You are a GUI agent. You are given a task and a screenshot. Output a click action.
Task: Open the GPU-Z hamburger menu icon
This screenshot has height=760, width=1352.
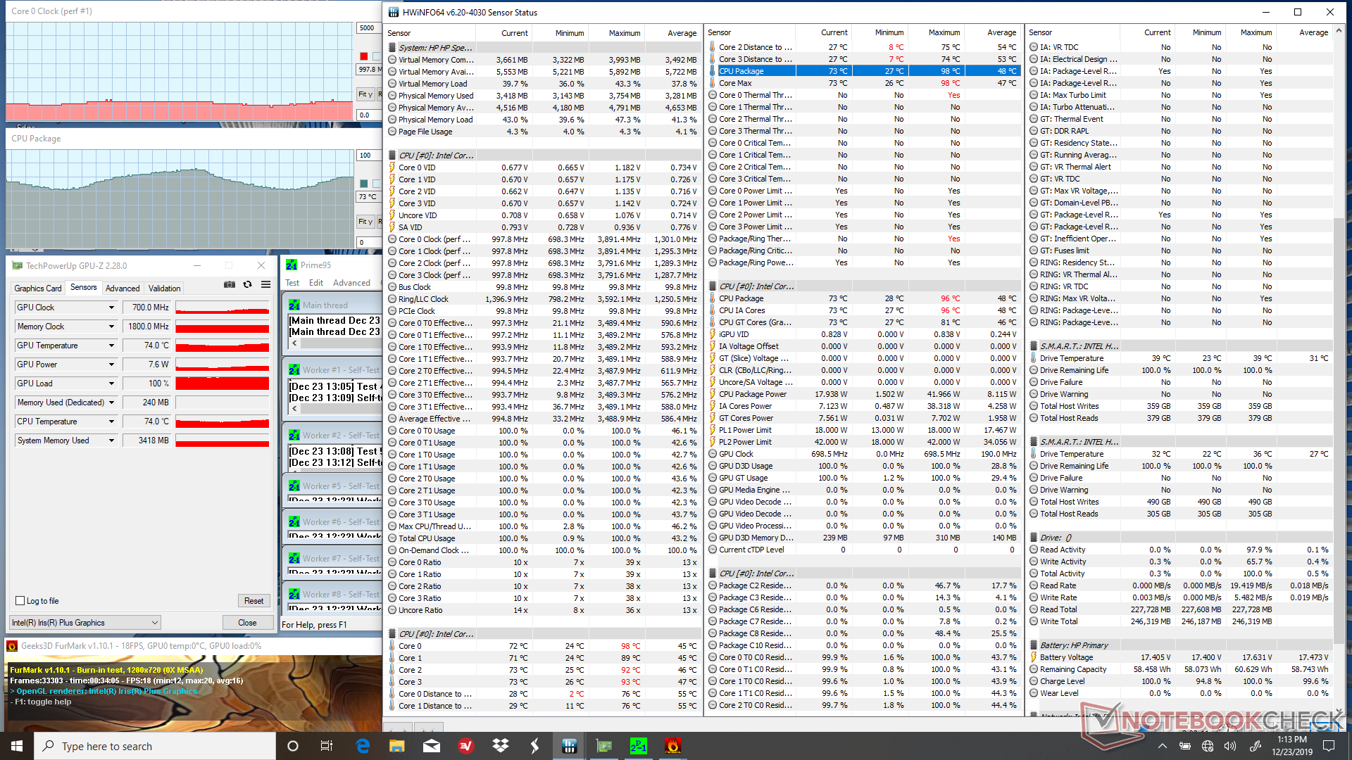click(265, 284)
